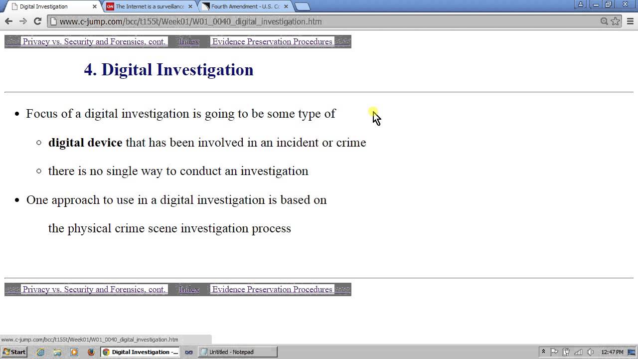Screen dimensions: 638x359
Task: Switch to 'The Internet is a surveillance' tab
Action: tap(150, 6)
